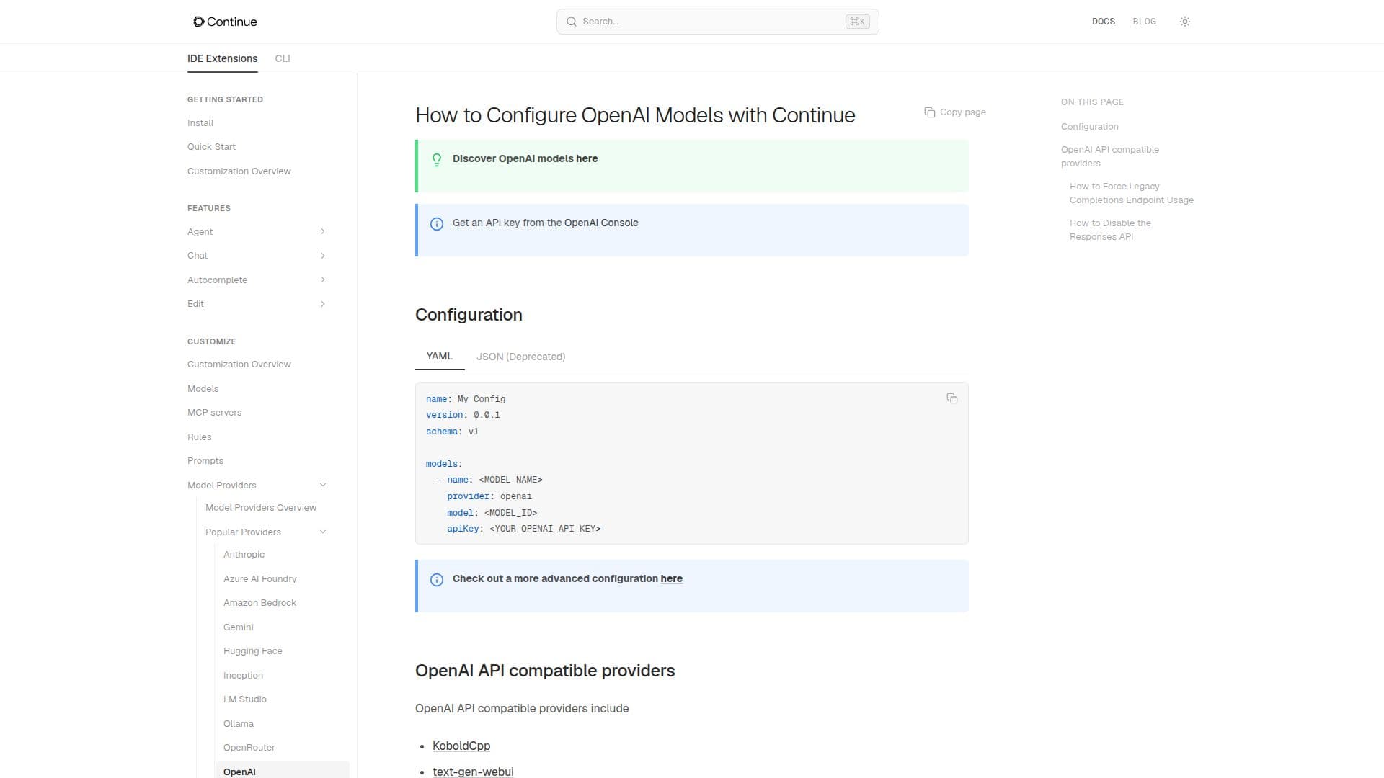The height and width of the screenshot is (778, 1384).
Task: Click the Copy page button
Action: click(x=955, y=112)
